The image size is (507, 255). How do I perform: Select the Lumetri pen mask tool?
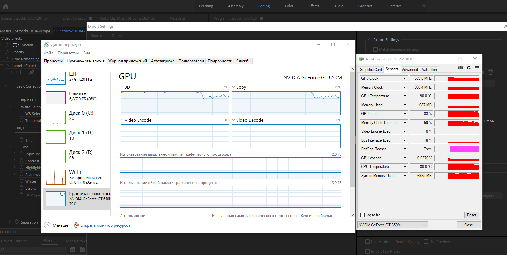point(32,72)
